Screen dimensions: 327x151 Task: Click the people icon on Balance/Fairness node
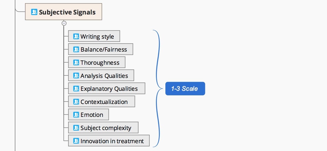click(x=76, y=49)
